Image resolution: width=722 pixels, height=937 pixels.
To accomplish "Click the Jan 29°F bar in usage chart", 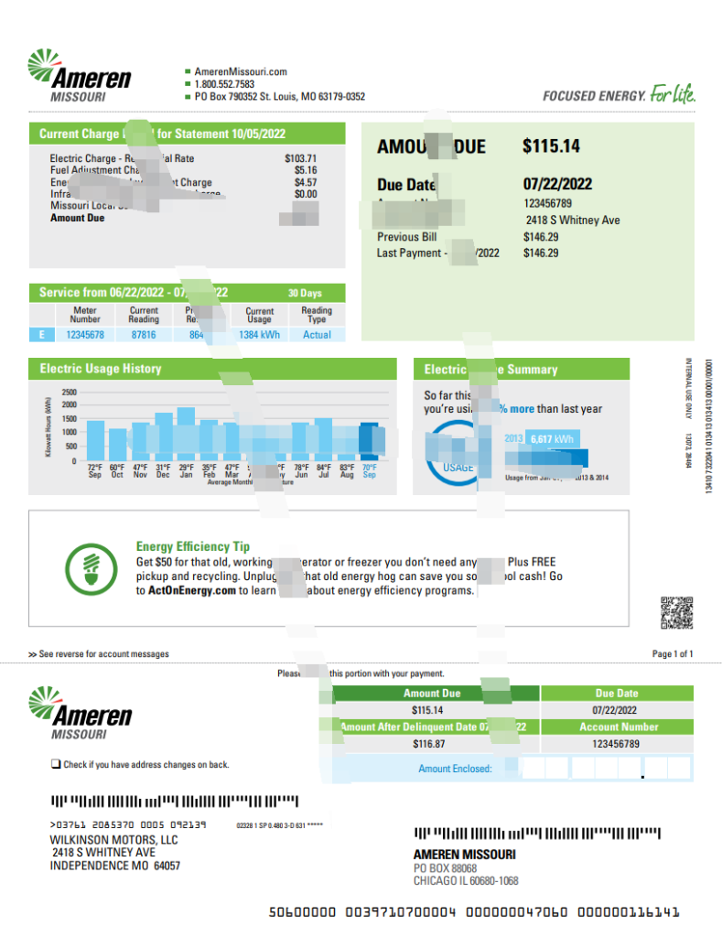I will [186, 434].
